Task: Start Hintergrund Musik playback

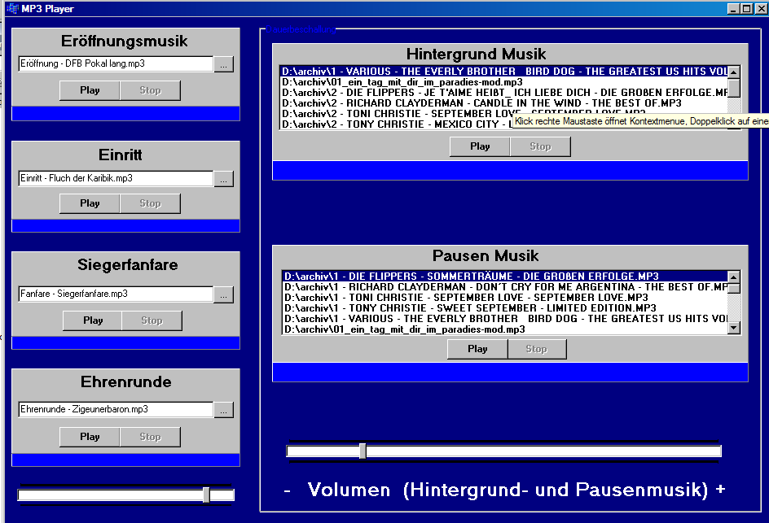Action: (480, 146)
